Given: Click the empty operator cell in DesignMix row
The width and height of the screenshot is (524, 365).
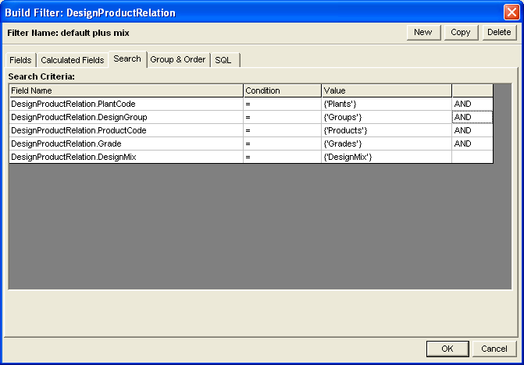Looking at the screenshot, I should coord(472,157).
